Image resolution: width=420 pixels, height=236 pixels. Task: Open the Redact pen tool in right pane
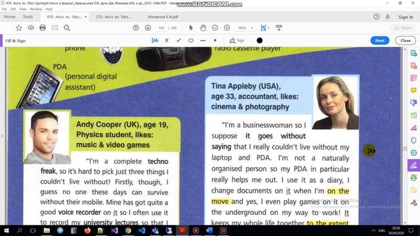coord(413,128)
